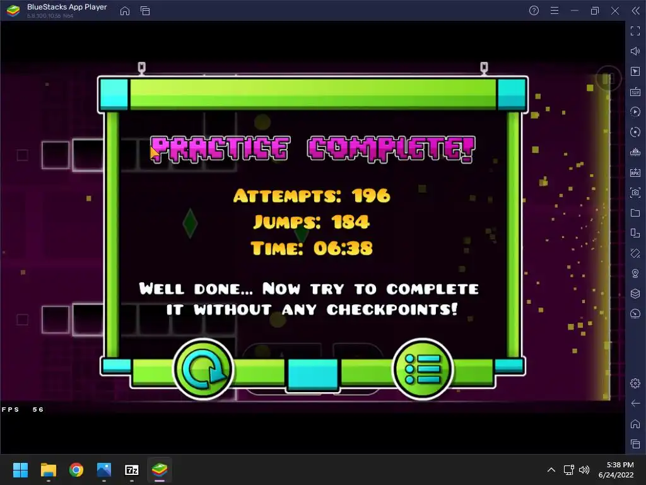Open the Photos app from taskbar

point(104,470)
